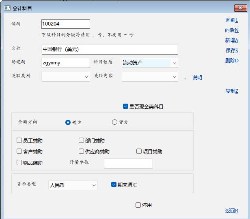The height and width of the screenshot is (219, 250).
Task: Open the 说明 help link
Action: click(197, 78)
